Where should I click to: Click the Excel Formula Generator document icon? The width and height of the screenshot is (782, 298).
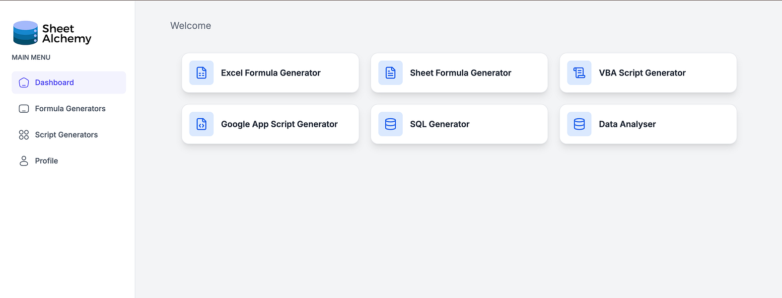202,73
